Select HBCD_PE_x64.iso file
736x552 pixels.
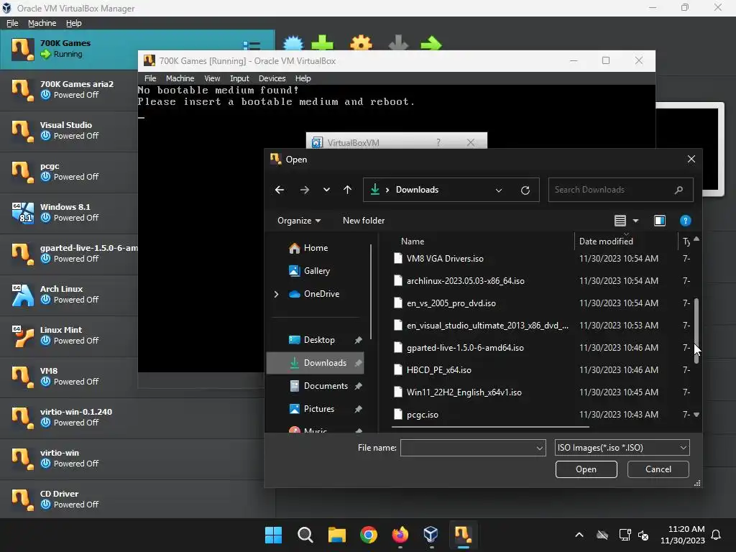pos(439,370)
